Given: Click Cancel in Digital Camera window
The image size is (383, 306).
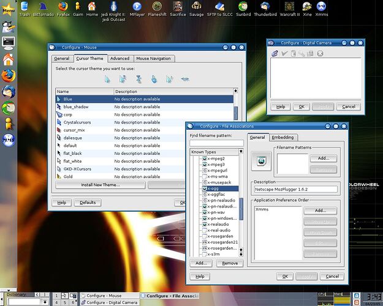Looking at the screenshot, I should click(349, 106).
